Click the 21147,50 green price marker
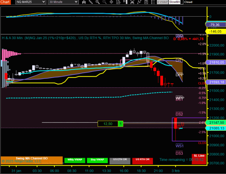Viewport: 226px width, 174px height. (216, 123)
